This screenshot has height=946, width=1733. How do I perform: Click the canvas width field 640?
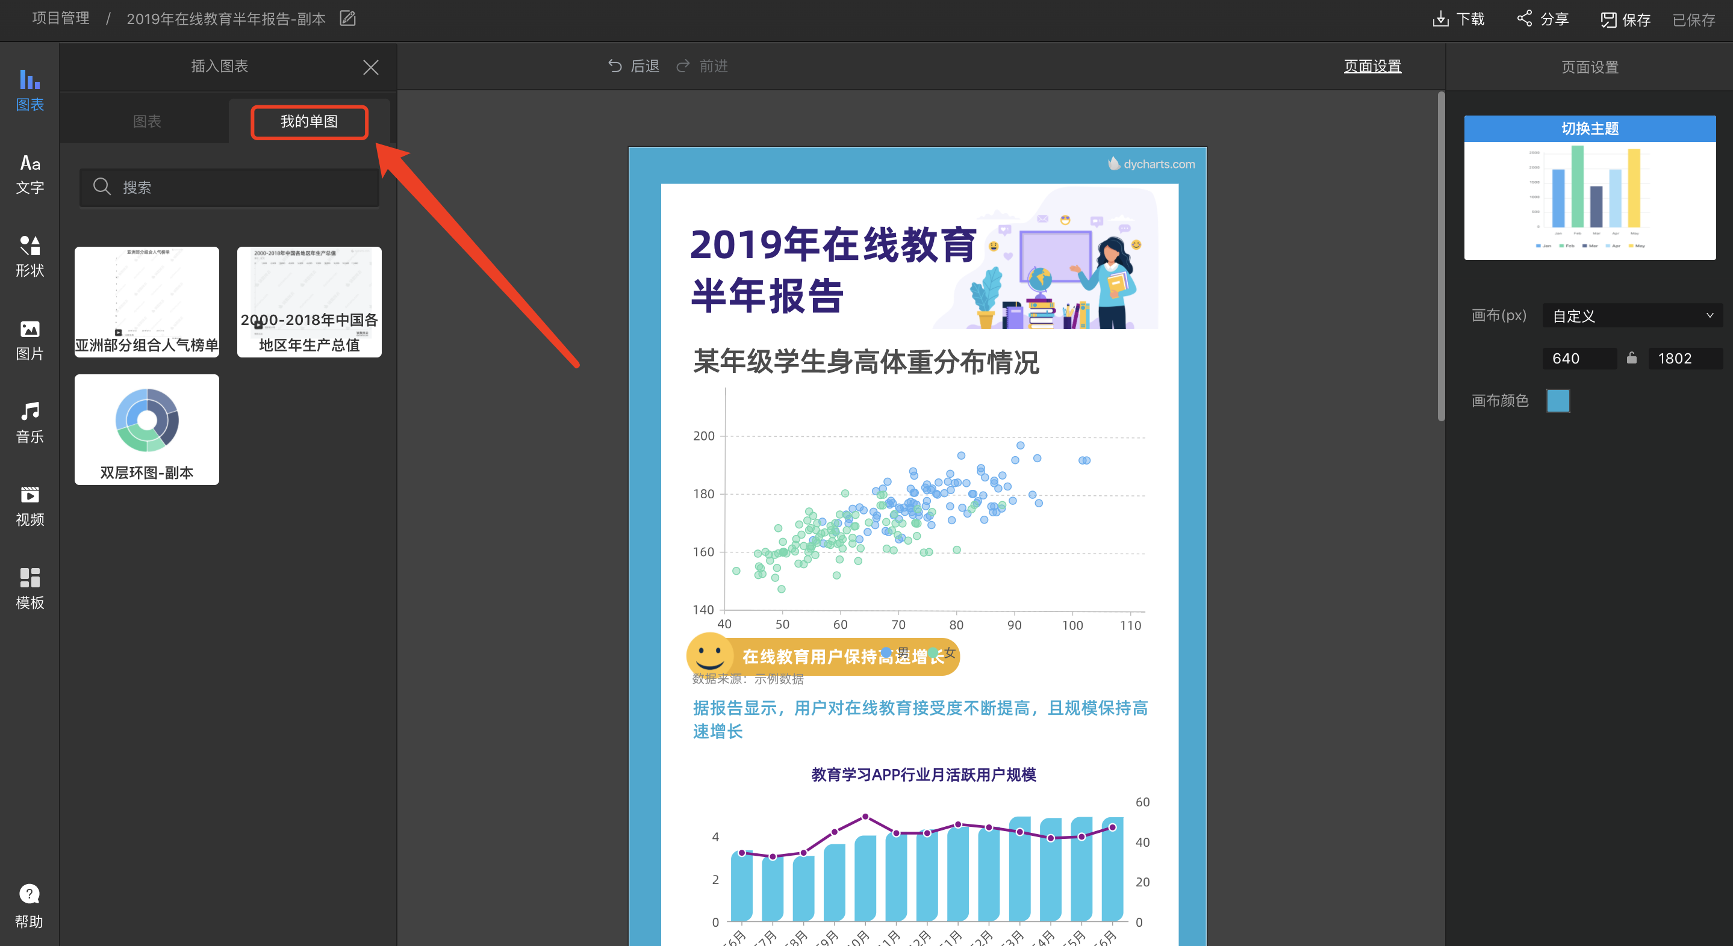click(1579, 359)
